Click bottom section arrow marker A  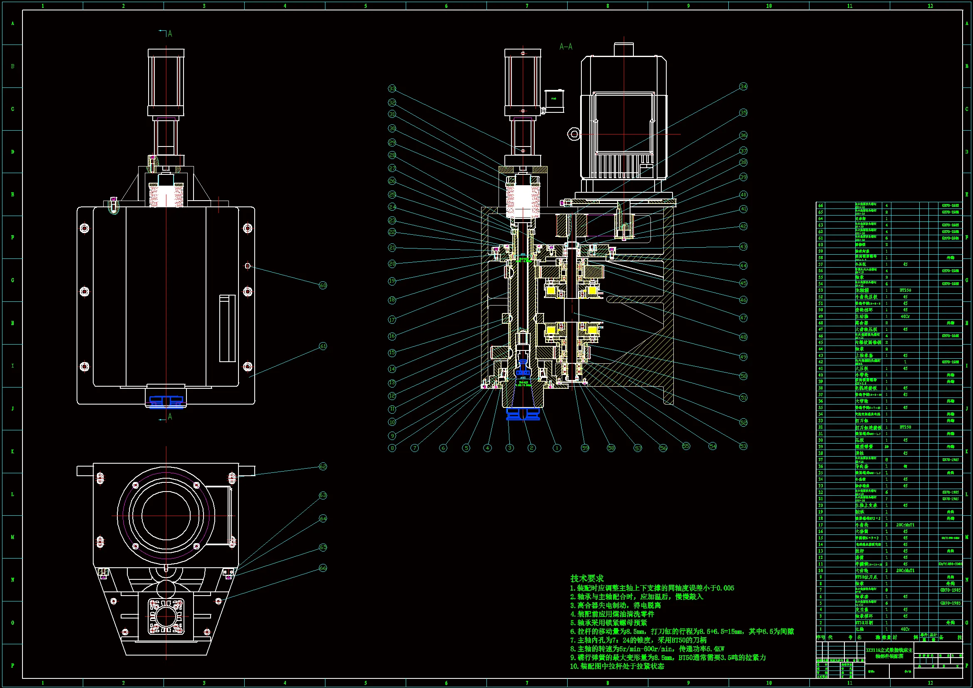coord(169,417)
